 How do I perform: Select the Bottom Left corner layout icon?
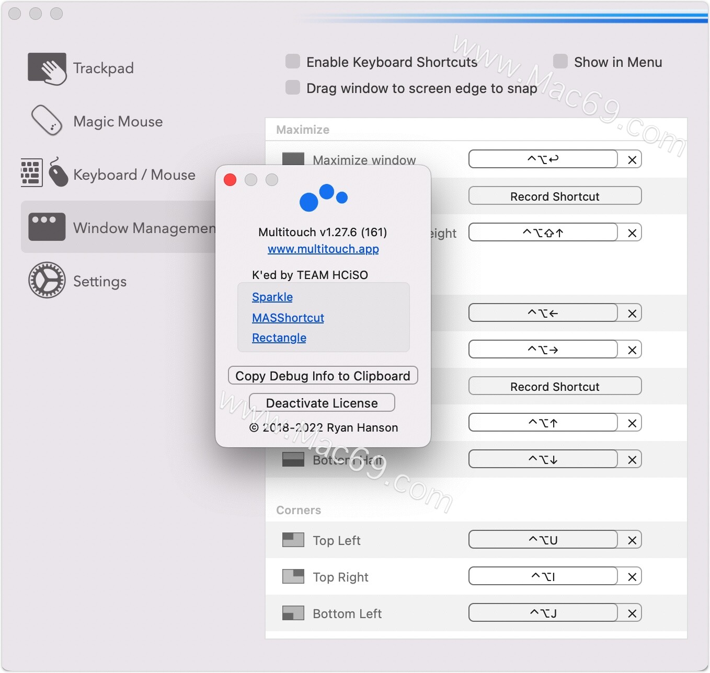293,613
